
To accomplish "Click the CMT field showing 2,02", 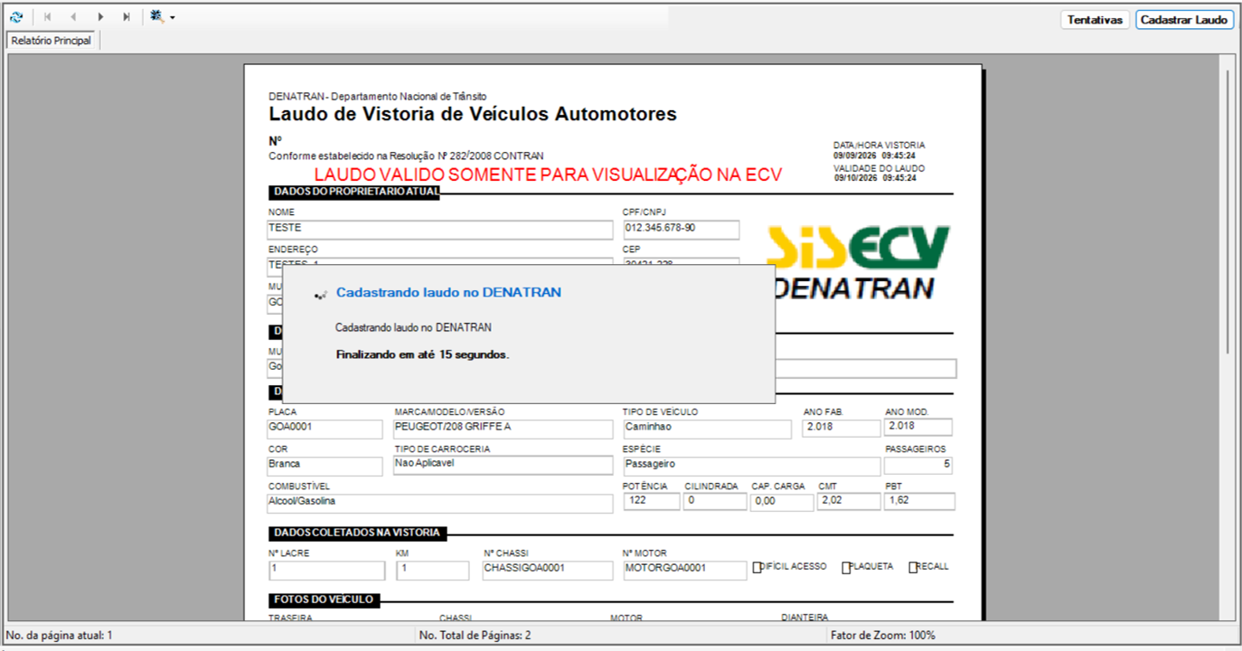I will [849, 501].
